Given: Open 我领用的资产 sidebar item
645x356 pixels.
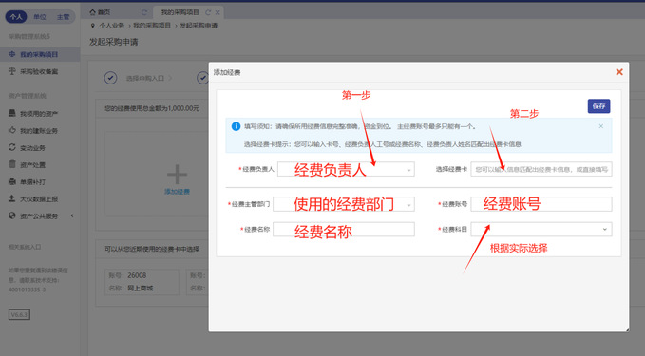Looking at the screenshot, I should click(40, 114).
